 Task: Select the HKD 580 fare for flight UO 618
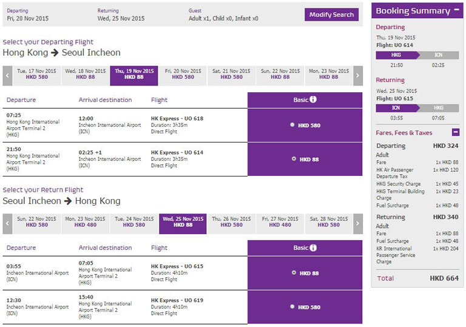292,125
